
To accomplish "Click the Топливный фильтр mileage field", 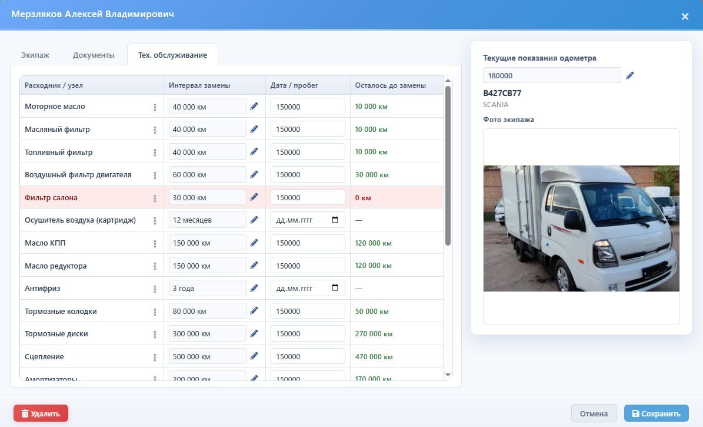I will click(x=308, y=152).
